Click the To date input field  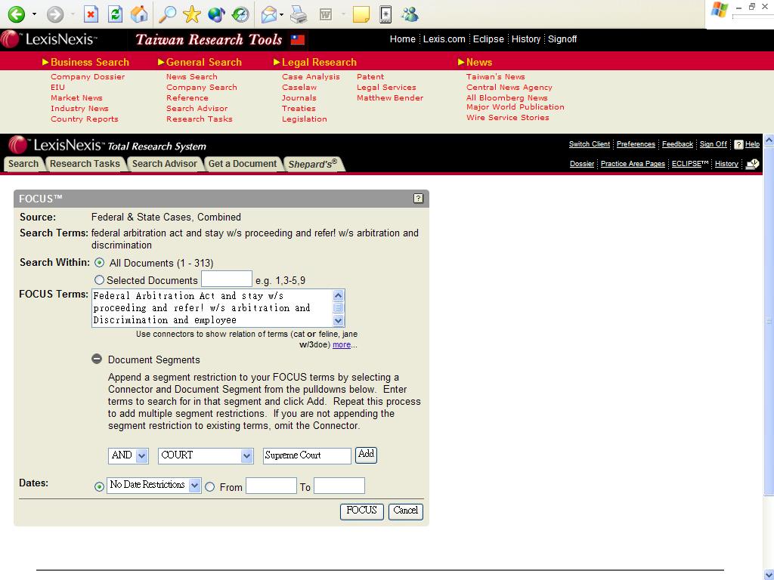point(339,486)
